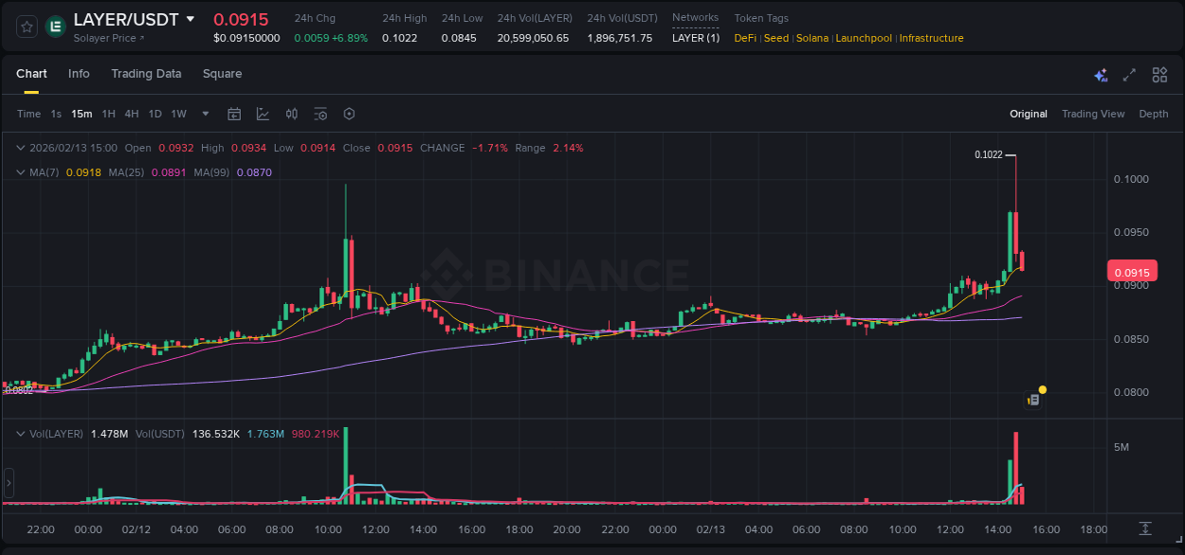Click the Solana token tag link
This screenshot has height=555, width=1185.
point(811,38)
